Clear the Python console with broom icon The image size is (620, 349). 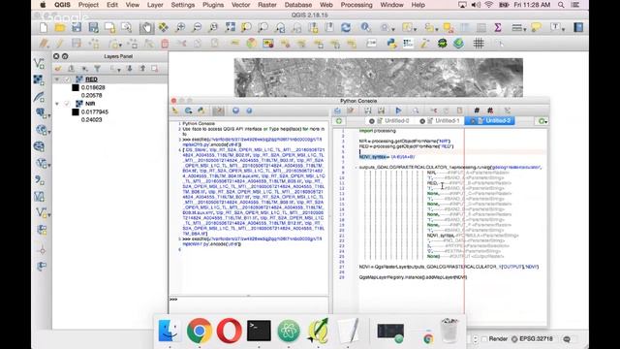[x=175, y=111]
